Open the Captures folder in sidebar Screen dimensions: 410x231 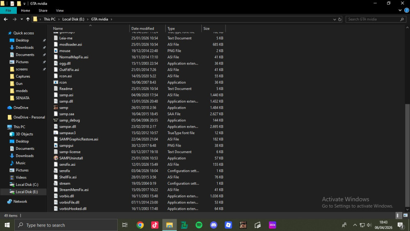pos(23,76)
